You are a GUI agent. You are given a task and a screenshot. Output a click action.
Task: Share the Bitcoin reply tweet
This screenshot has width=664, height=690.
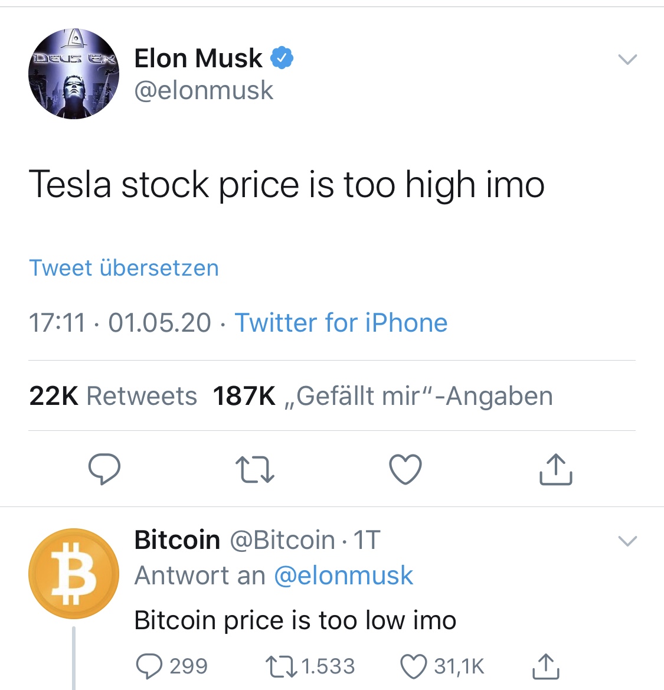[545, 666]
